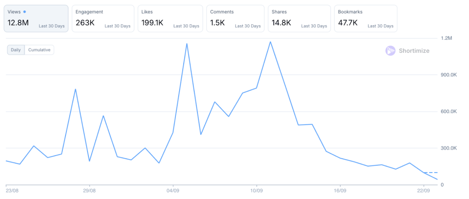Click the 16/09 date axis label
Screen dimensions: 469x199
[x=339, y=191]
